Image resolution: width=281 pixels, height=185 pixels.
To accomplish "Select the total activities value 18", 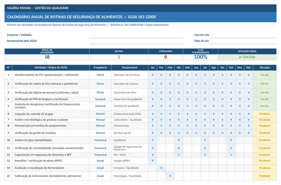I will tap(47, 57).
